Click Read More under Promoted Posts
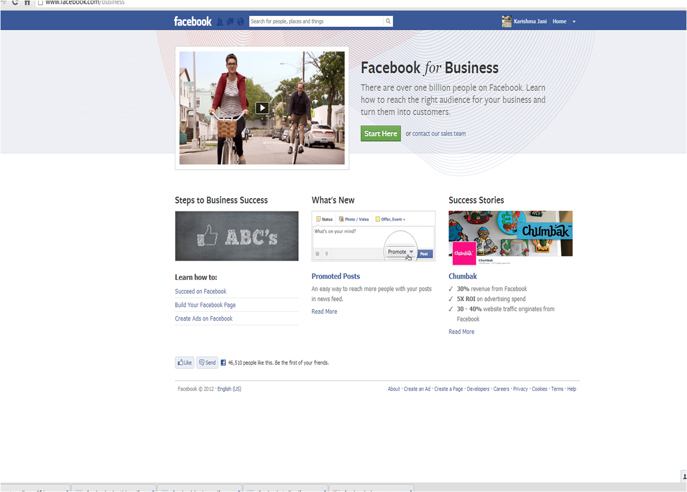The width and height of the screenshot is (687, 492). 325,312
